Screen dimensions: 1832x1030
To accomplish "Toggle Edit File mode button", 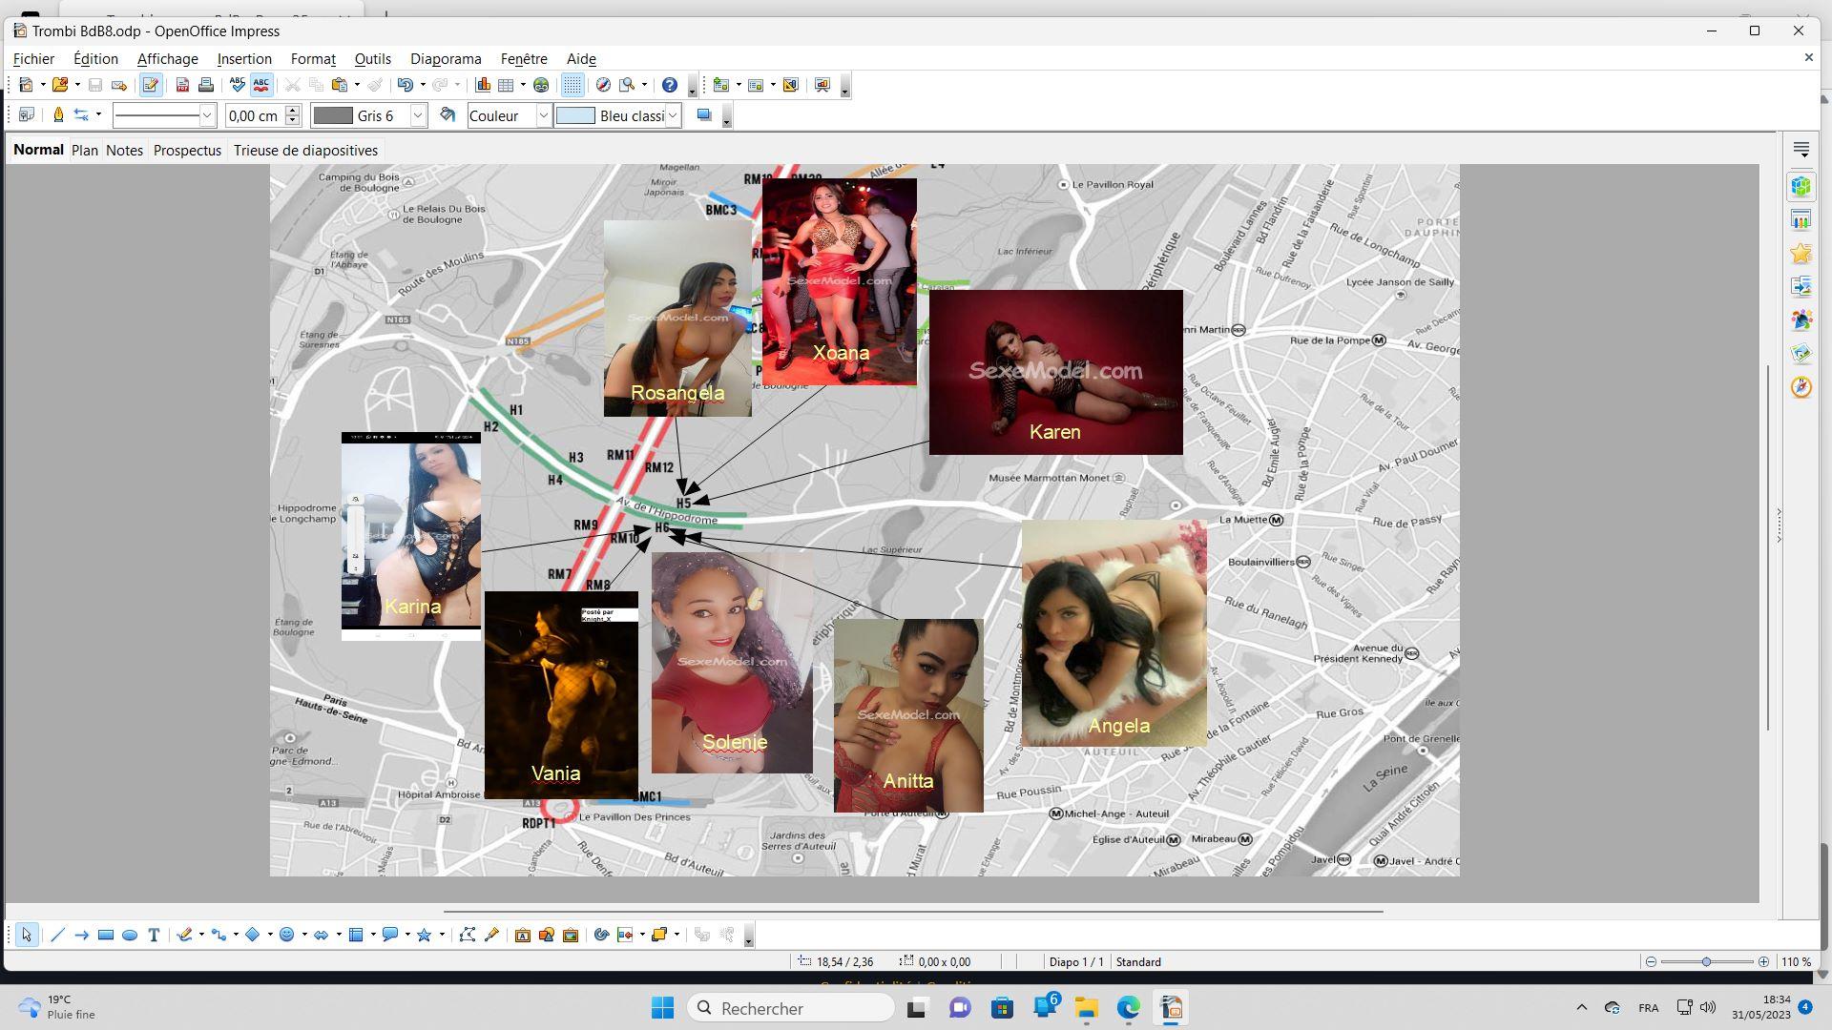I will [x=150, y=85].
